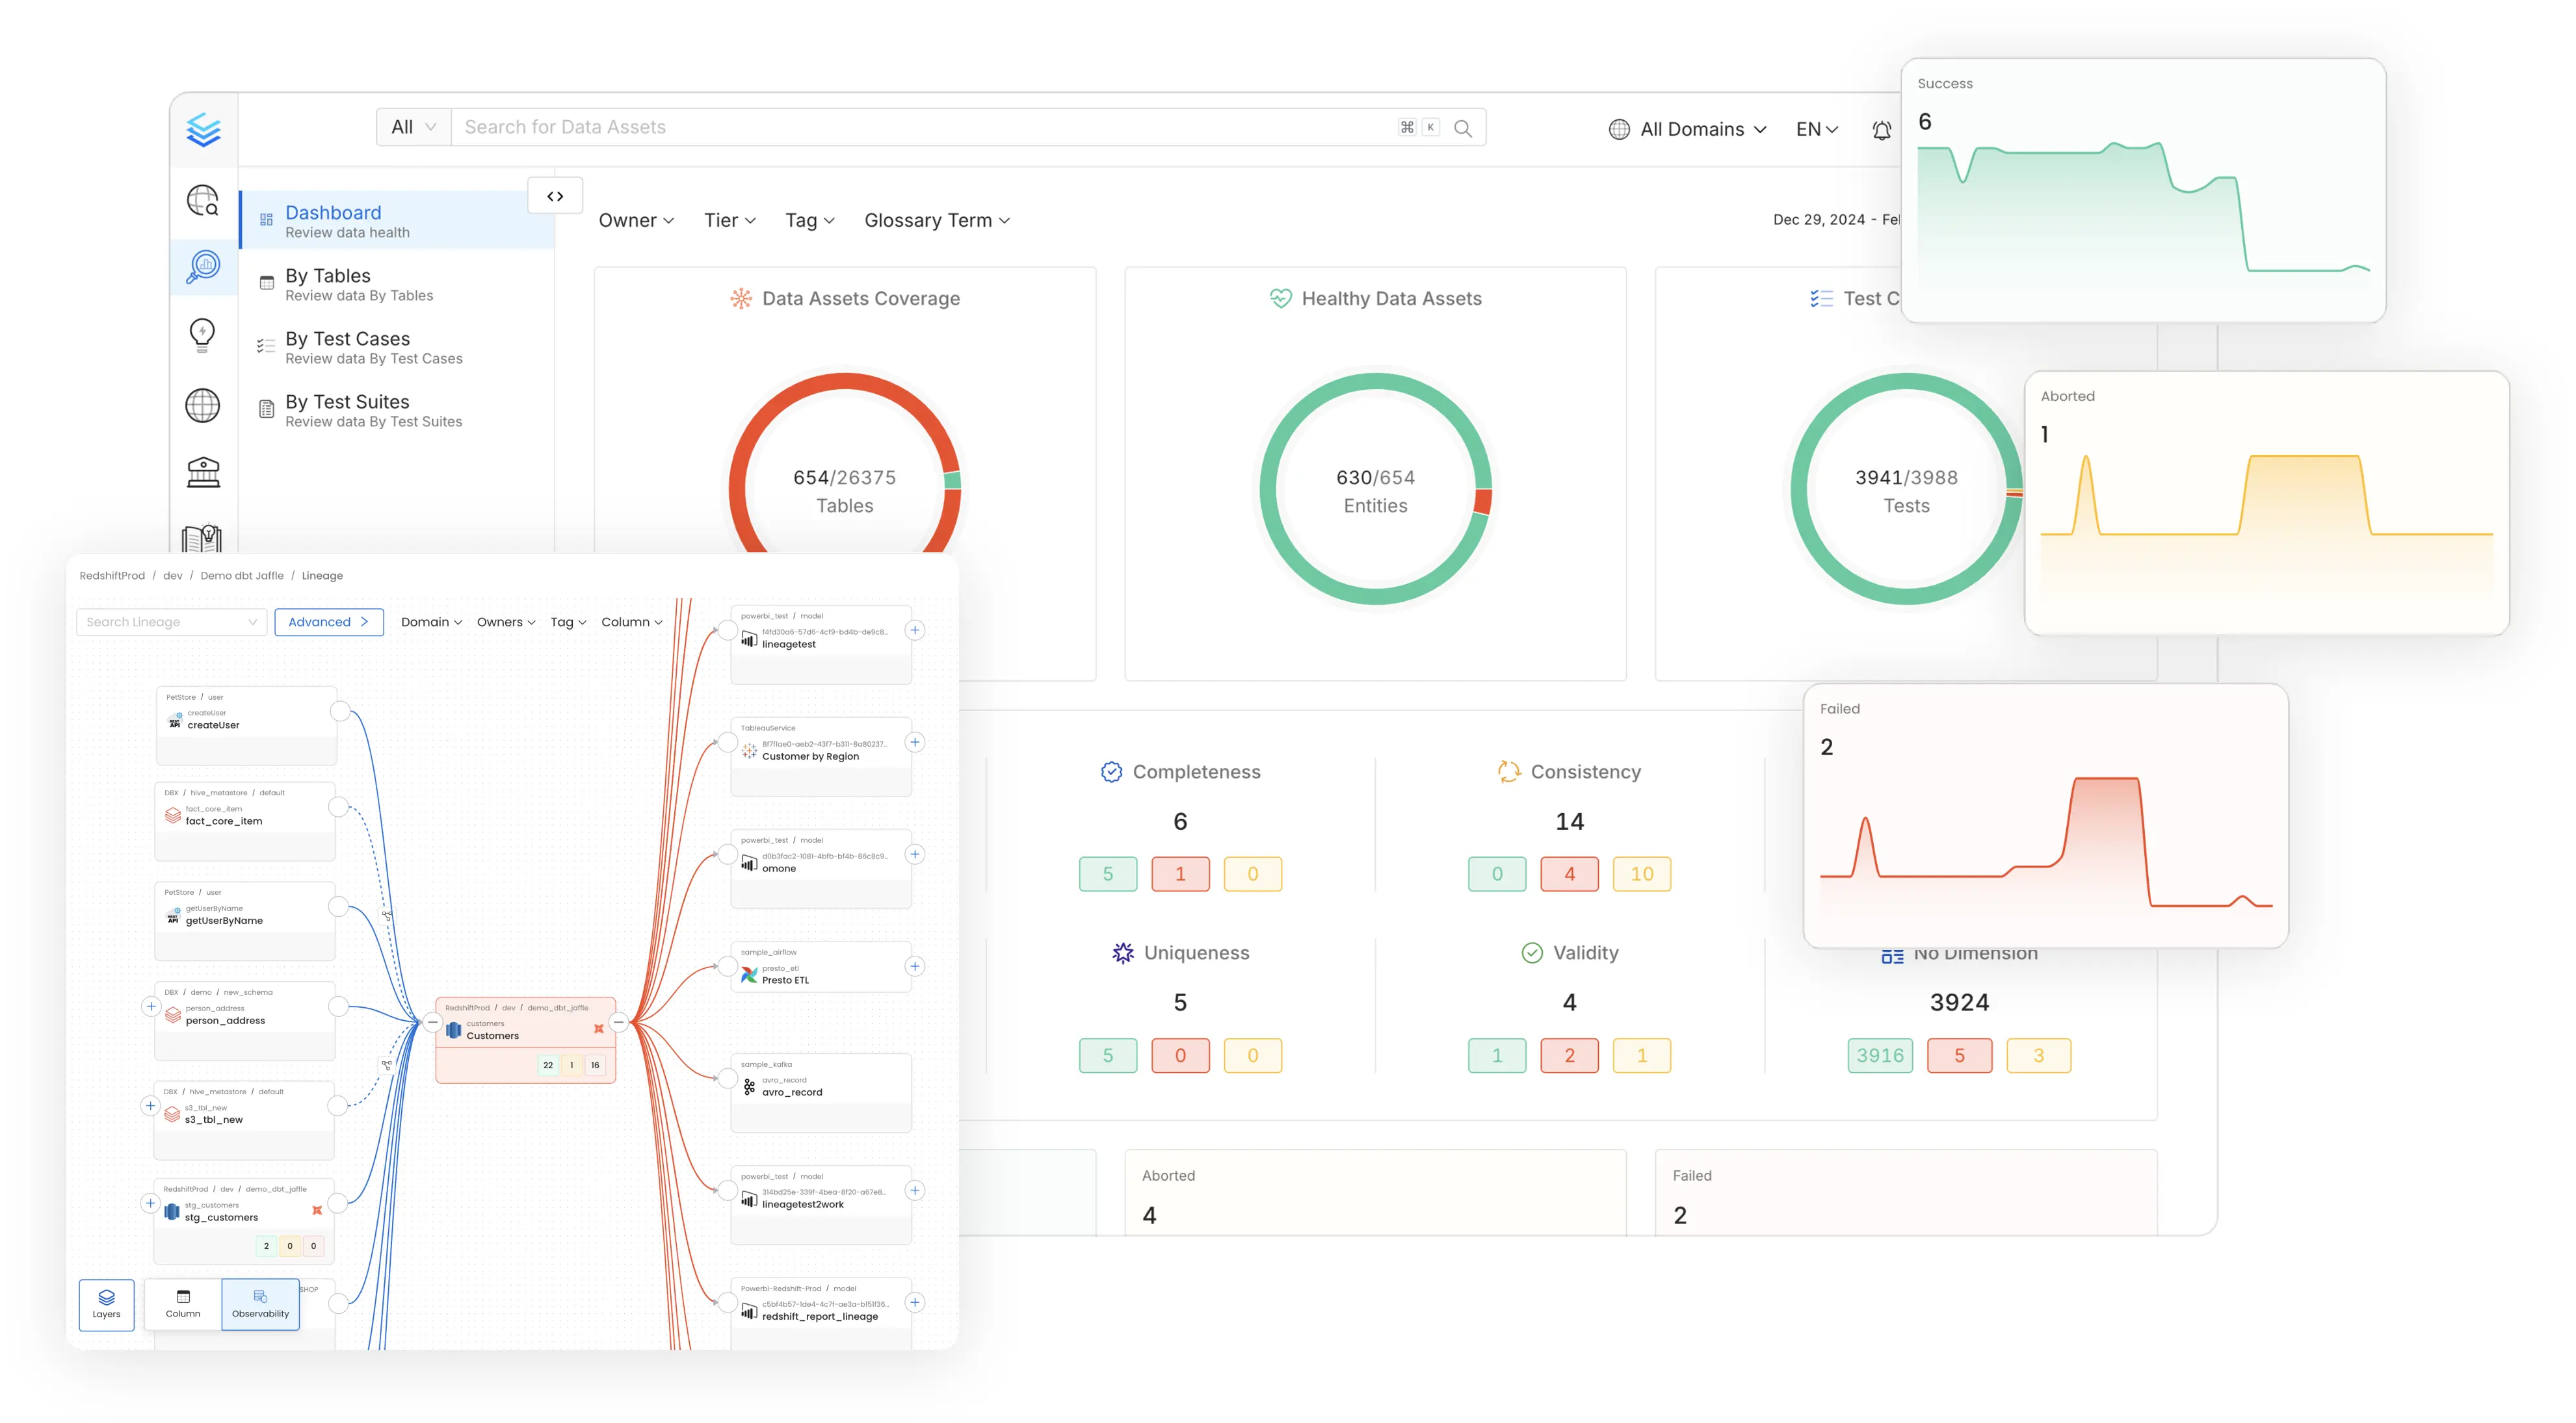Click the Search for Data Assets field
This screenshot has width=2576, height=1423.
pyautogui.click(x=920, y=128)
